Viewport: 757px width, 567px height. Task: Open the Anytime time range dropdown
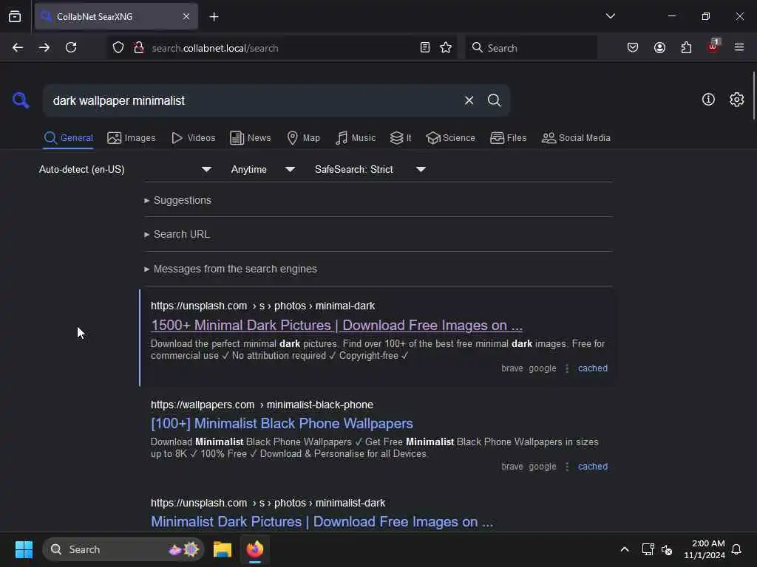(x=263, y=169)
